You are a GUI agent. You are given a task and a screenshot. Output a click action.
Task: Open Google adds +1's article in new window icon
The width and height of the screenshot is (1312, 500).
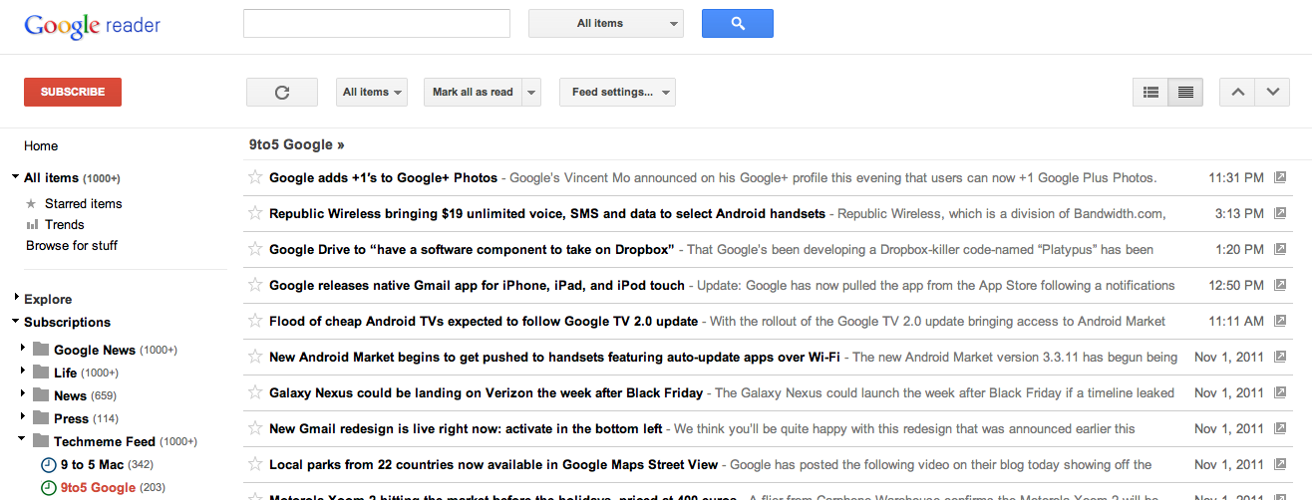[1281, 178]
